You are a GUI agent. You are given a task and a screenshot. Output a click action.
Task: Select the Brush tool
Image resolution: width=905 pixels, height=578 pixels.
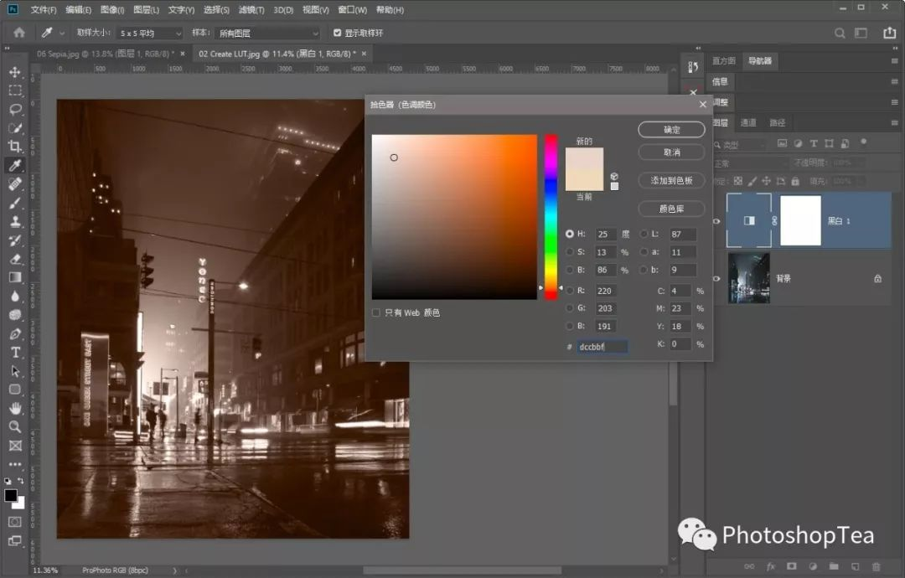[15, 203]
